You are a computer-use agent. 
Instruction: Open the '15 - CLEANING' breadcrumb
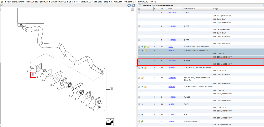pos(116,2)
